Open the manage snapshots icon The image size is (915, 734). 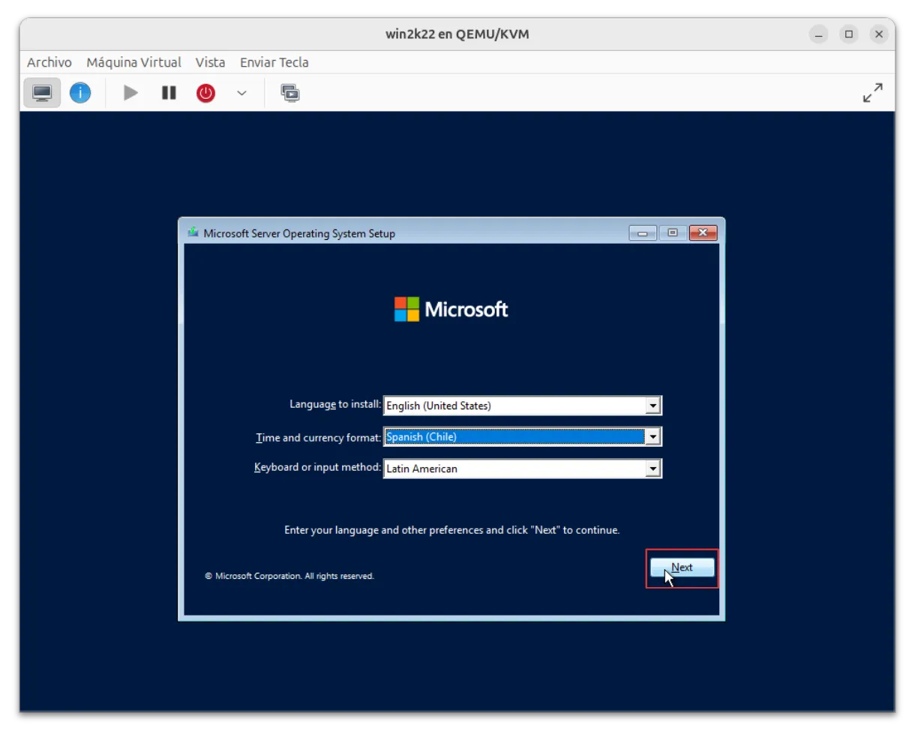[x=290, y=93]
